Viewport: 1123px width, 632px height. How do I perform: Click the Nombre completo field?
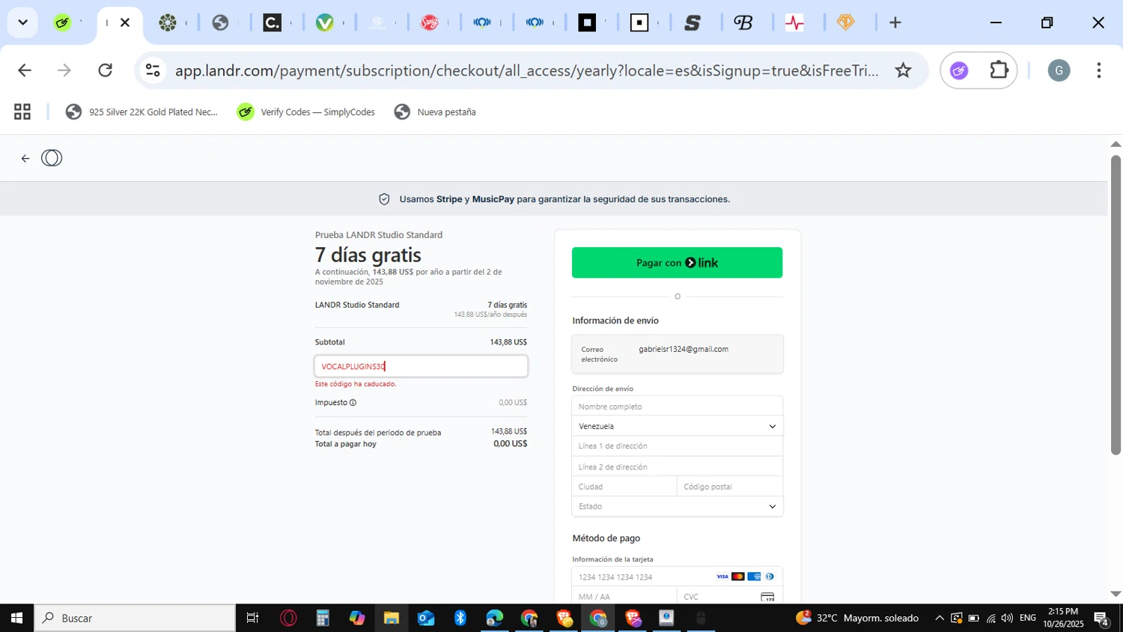coord(677,406)
